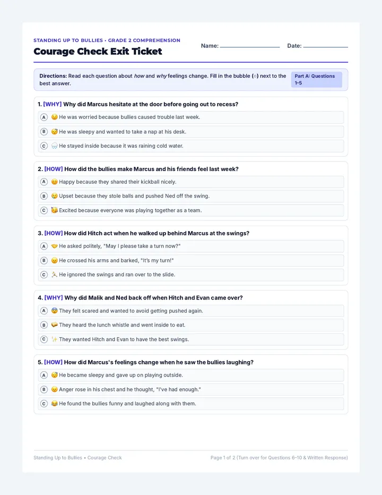
Task: Click the sandwich emoji beside 'lunch whistle'
Action: click(54, 325)
